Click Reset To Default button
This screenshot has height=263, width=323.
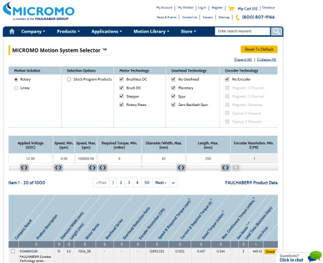(259, 49)
